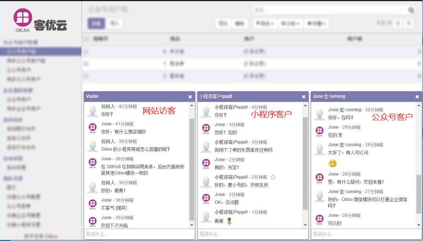Focus the '写点什么...' input in Visitor chat

click(139, 234)
